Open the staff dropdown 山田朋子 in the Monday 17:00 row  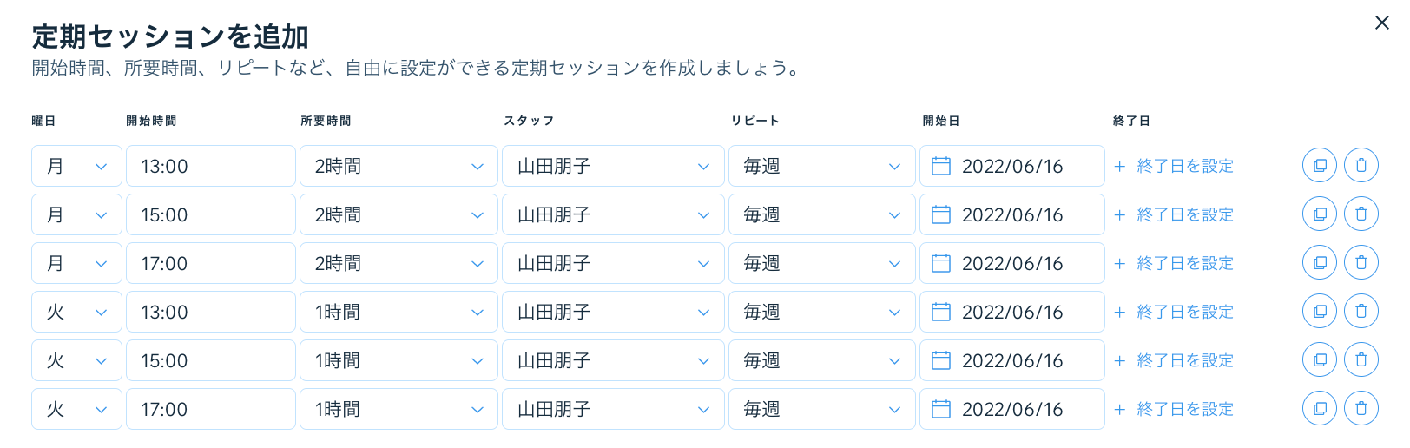[613, 263]
